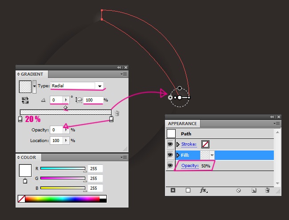The width and height of the screenshot is (289, 220).
Task: Duplicate selected item in Appearance panel
Action: [x=253, y=190]
